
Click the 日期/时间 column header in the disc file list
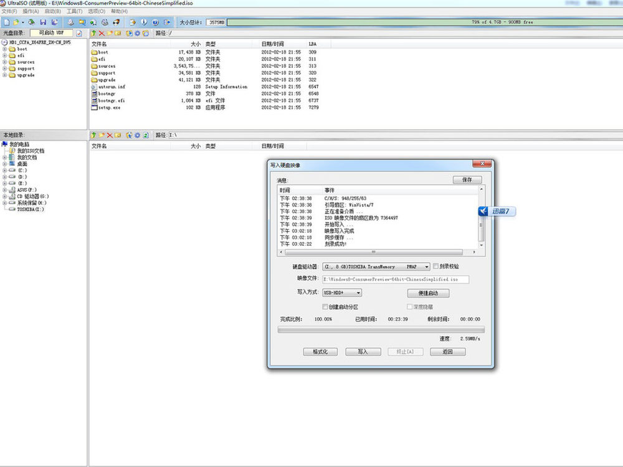point(279,44)
